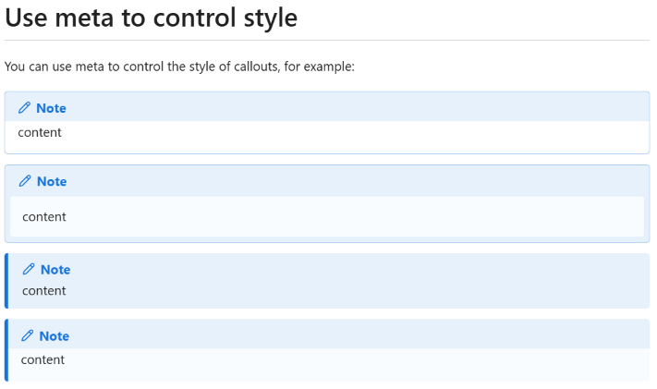Click the 'Use meta to control style' heading
Screen dimensions: 657x389
coord(152,18)
